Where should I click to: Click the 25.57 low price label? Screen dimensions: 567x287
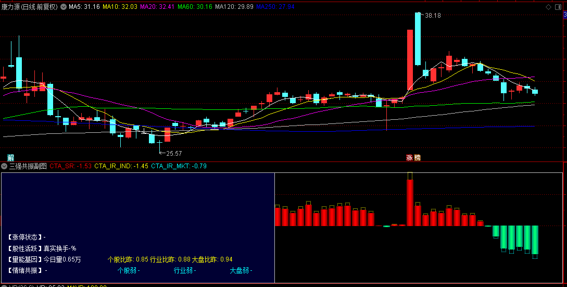coord(174,154)
